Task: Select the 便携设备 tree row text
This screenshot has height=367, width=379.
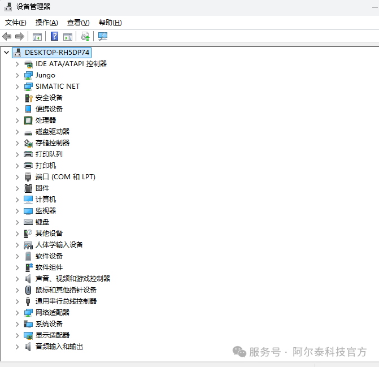Action: (x=49, y=109)
